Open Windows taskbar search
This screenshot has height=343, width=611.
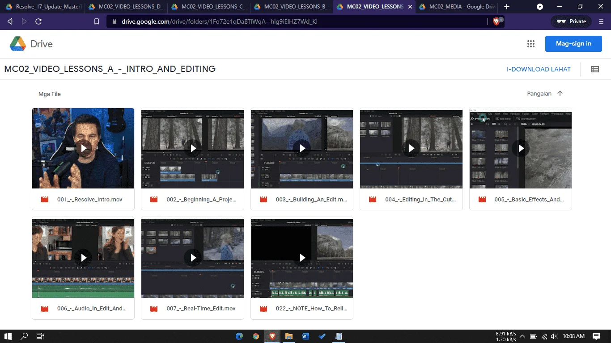[x=24, y=336]
